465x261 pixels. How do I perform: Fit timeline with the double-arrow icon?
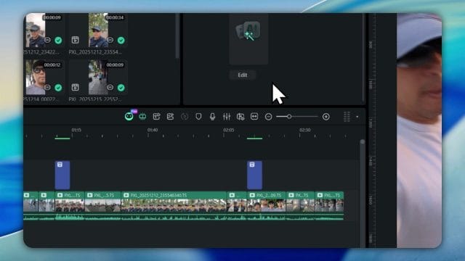pyautogui.click(x=254, y=117)
